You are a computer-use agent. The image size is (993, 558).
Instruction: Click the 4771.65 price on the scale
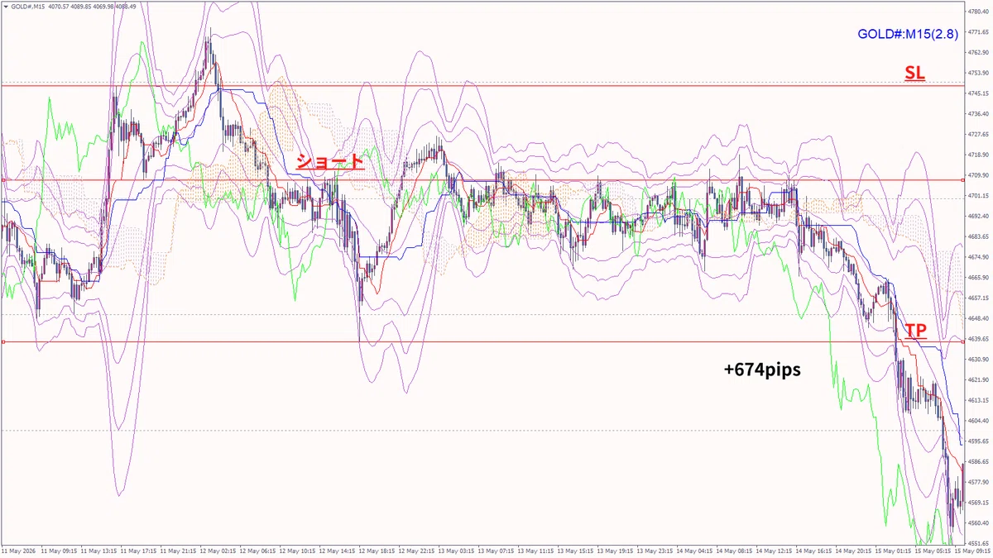click(978, 32)
